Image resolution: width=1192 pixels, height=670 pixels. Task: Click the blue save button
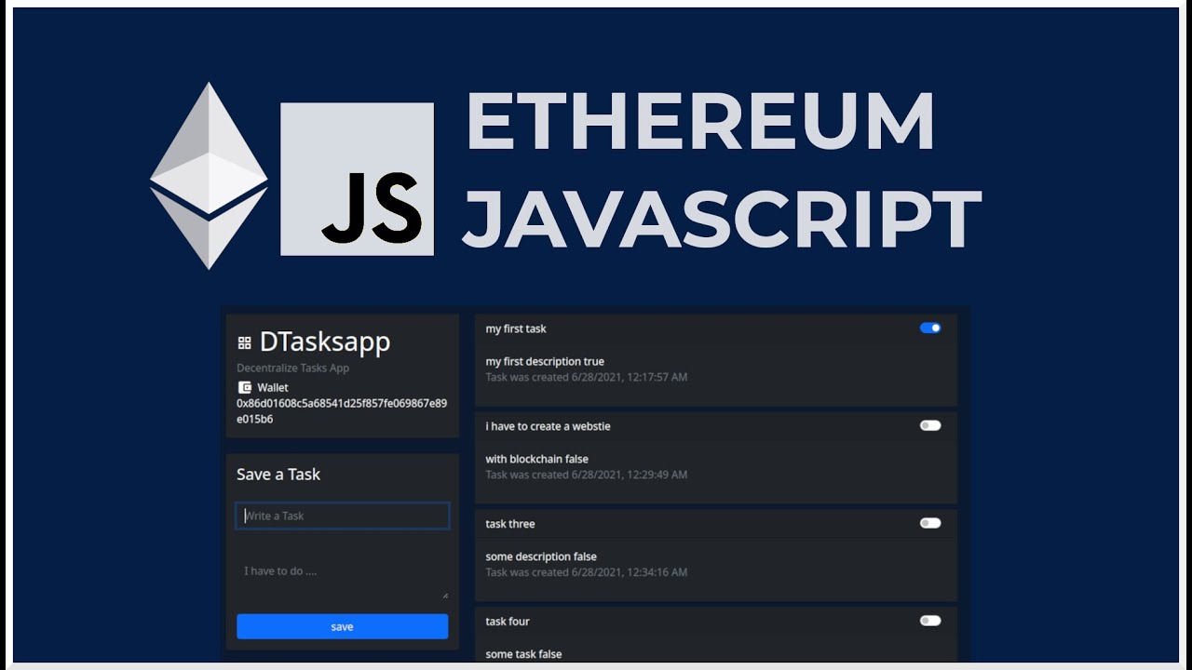pos(342,626)
